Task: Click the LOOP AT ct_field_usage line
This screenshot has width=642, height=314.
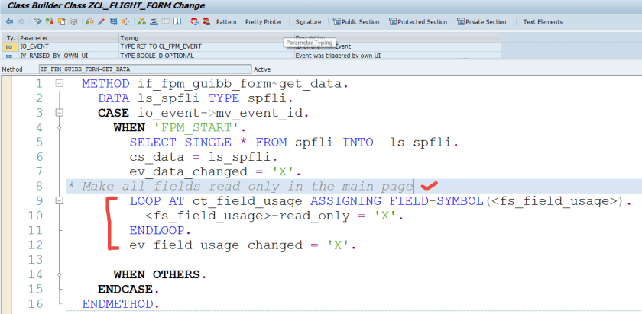Action: pos(381,201)
